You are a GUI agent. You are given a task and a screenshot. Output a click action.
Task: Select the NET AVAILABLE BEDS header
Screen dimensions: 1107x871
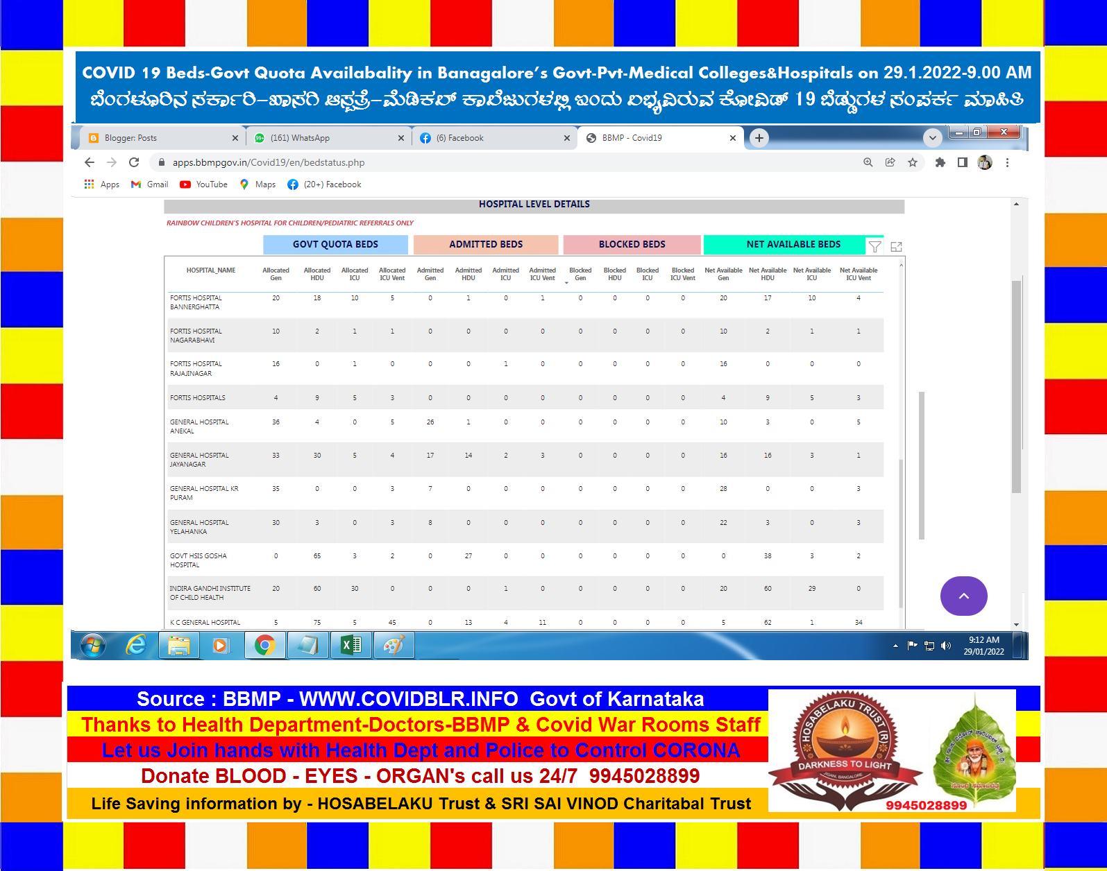coord(793,245)
